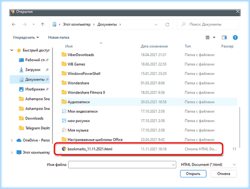Select the file 'bookmarks_11.11.2021.html'

[x=90, y=149]
